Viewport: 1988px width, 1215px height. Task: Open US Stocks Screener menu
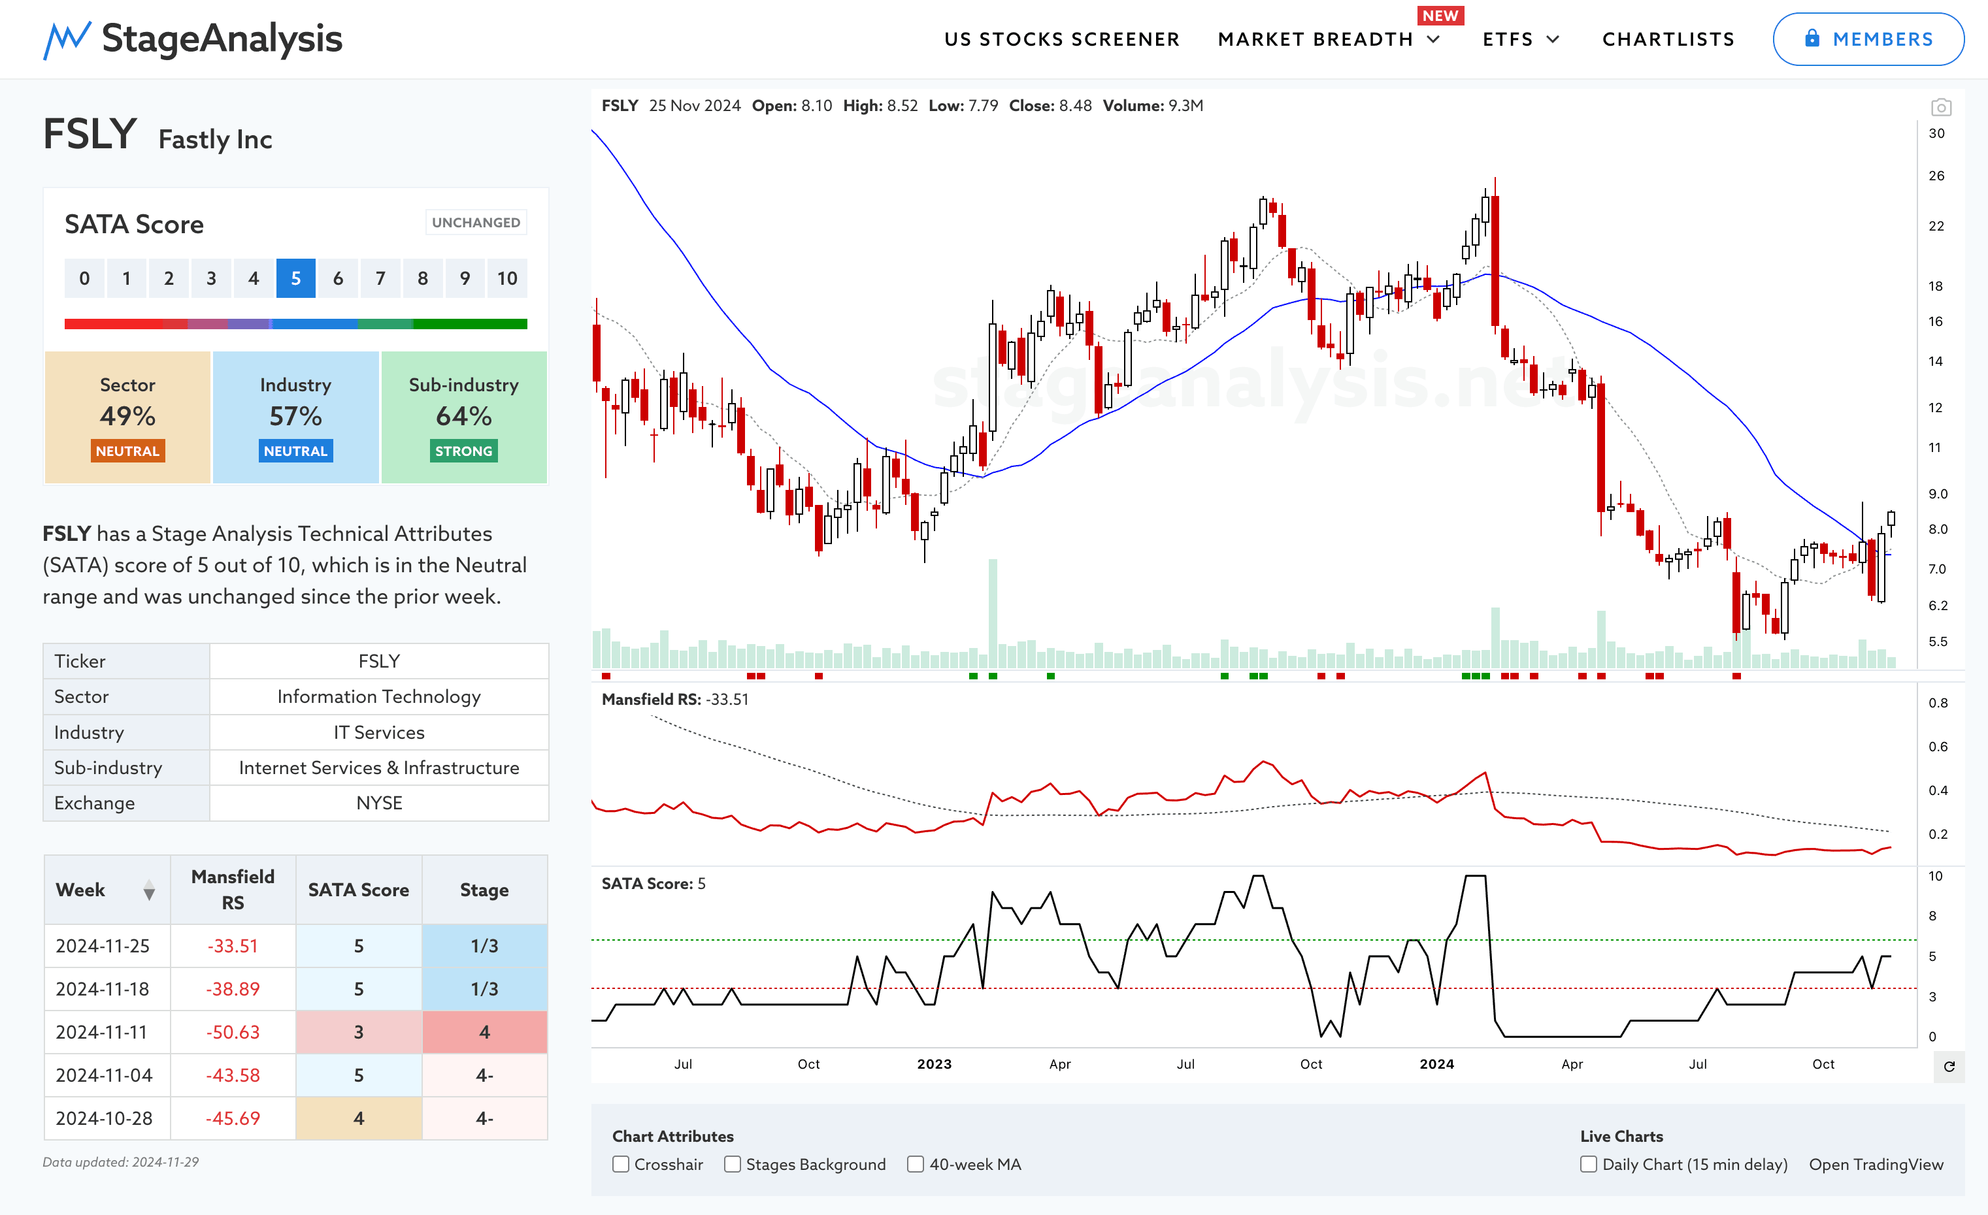(x=1062, y=39)
